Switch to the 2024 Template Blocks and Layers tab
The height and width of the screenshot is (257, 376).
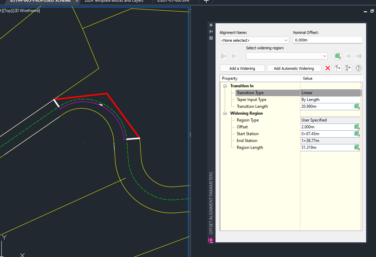[114, 1]
